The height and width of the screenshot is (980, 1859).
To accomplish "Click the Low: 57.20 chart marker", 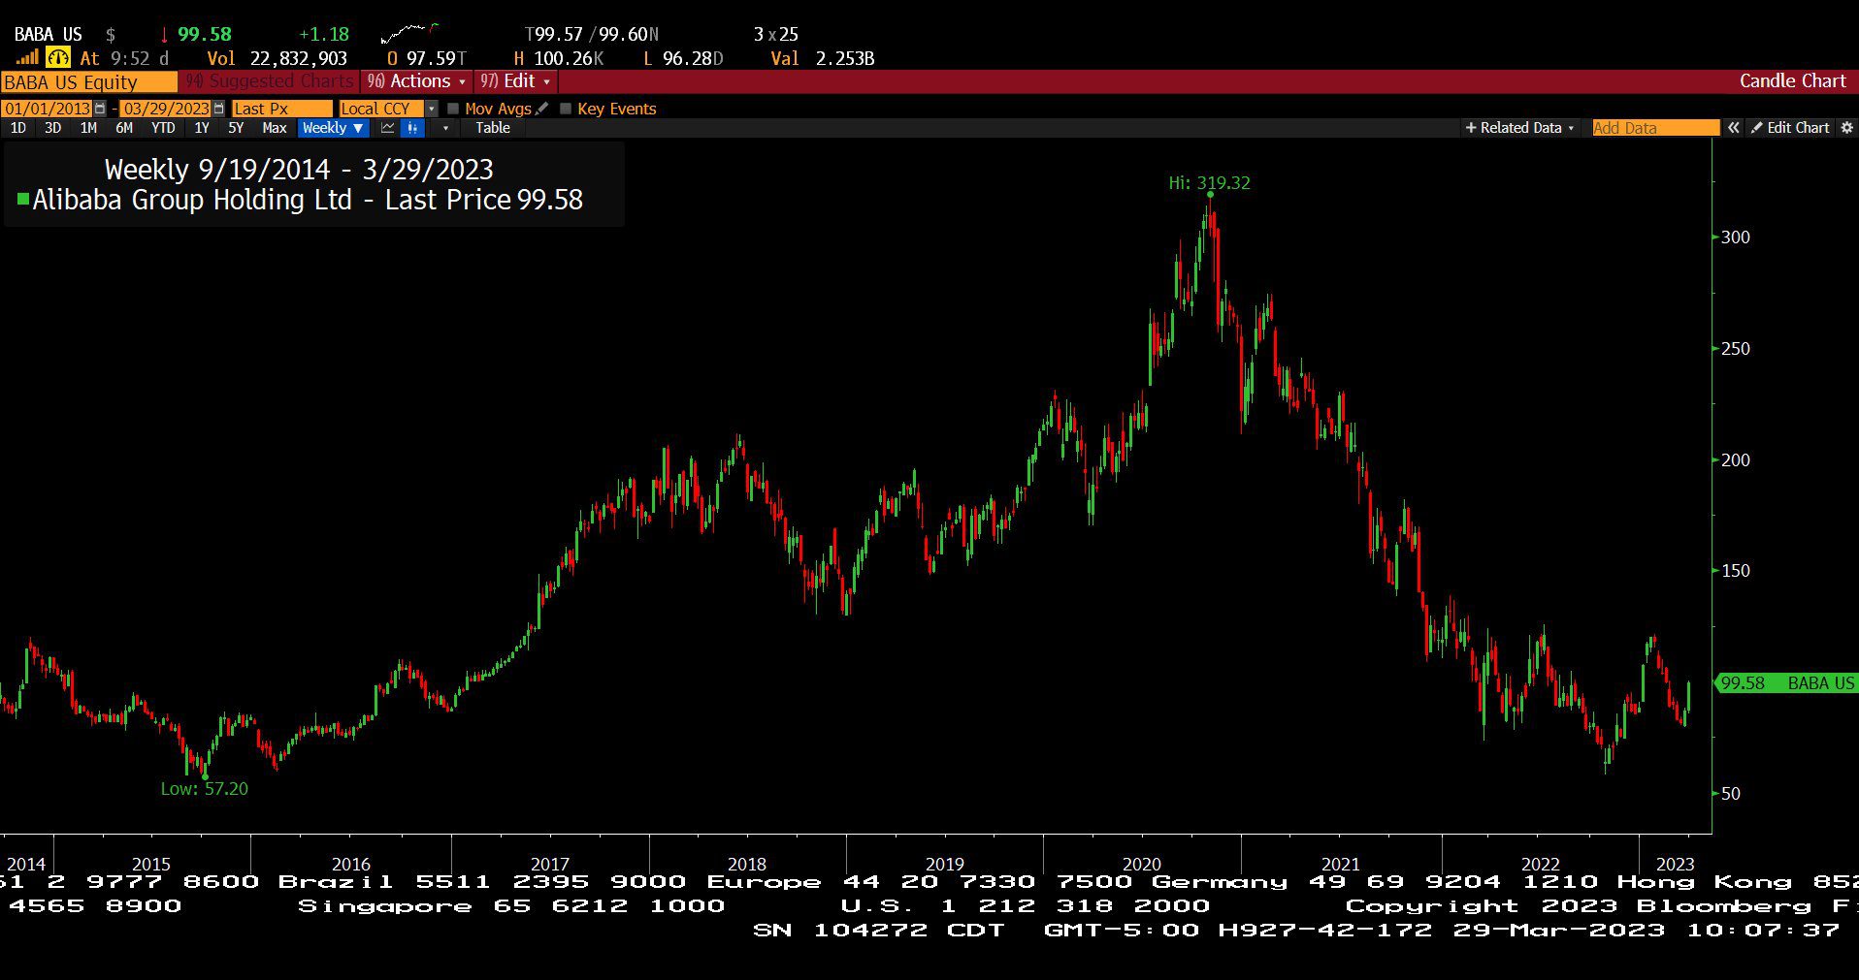I will pyautogui.click(x=204, y=789).
